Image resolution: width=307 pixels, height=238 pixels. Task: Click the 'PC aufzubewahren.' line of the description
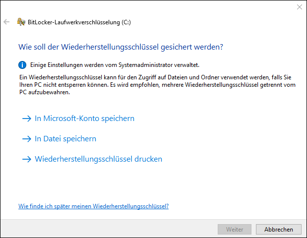click(45, 92)
